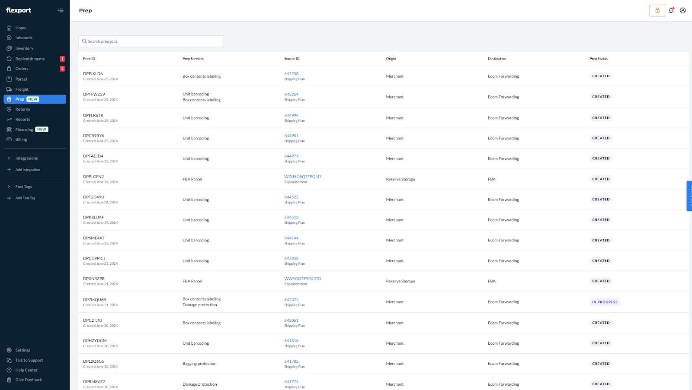Click the Give Feedback option
This screenshot has width=692, height=390.
[29, 380]
